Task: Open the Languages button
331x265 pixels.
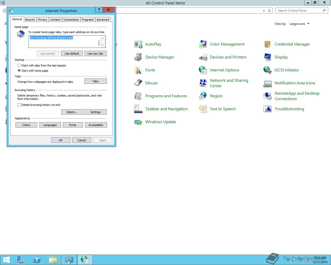Action: tap(50, 125)
